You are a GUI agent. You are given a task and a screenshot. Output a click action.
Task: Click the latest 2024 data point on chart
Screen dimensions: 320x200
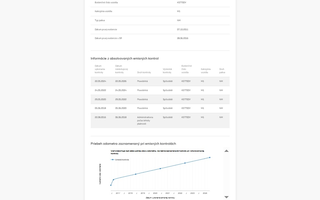210,157
